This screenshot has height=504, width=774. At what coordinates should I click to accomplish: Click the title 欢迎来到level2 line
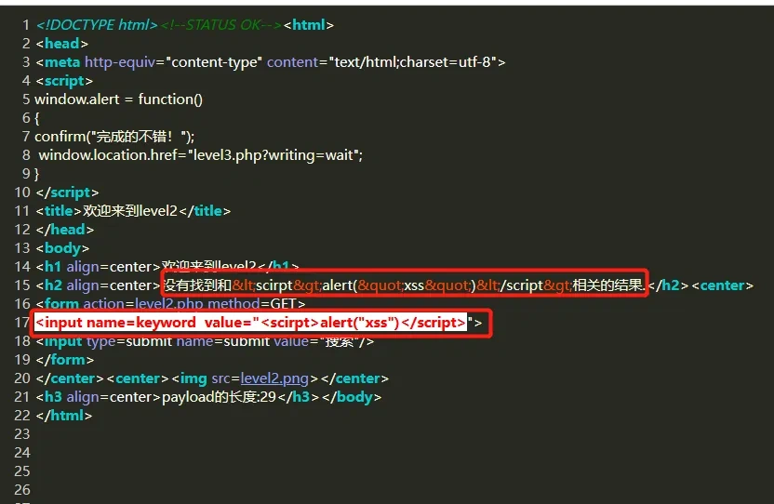(x=133, y=211)
